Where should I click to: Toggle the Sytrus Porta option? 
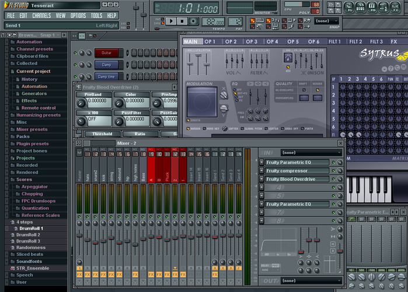coord(302,129)
